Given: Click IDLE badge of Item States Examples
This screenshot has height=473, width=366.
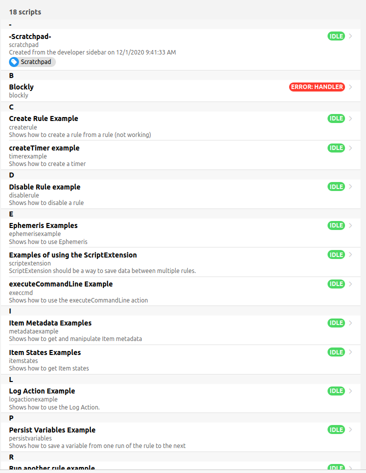Looking at the screenshot, I should (x=336, y=352).
